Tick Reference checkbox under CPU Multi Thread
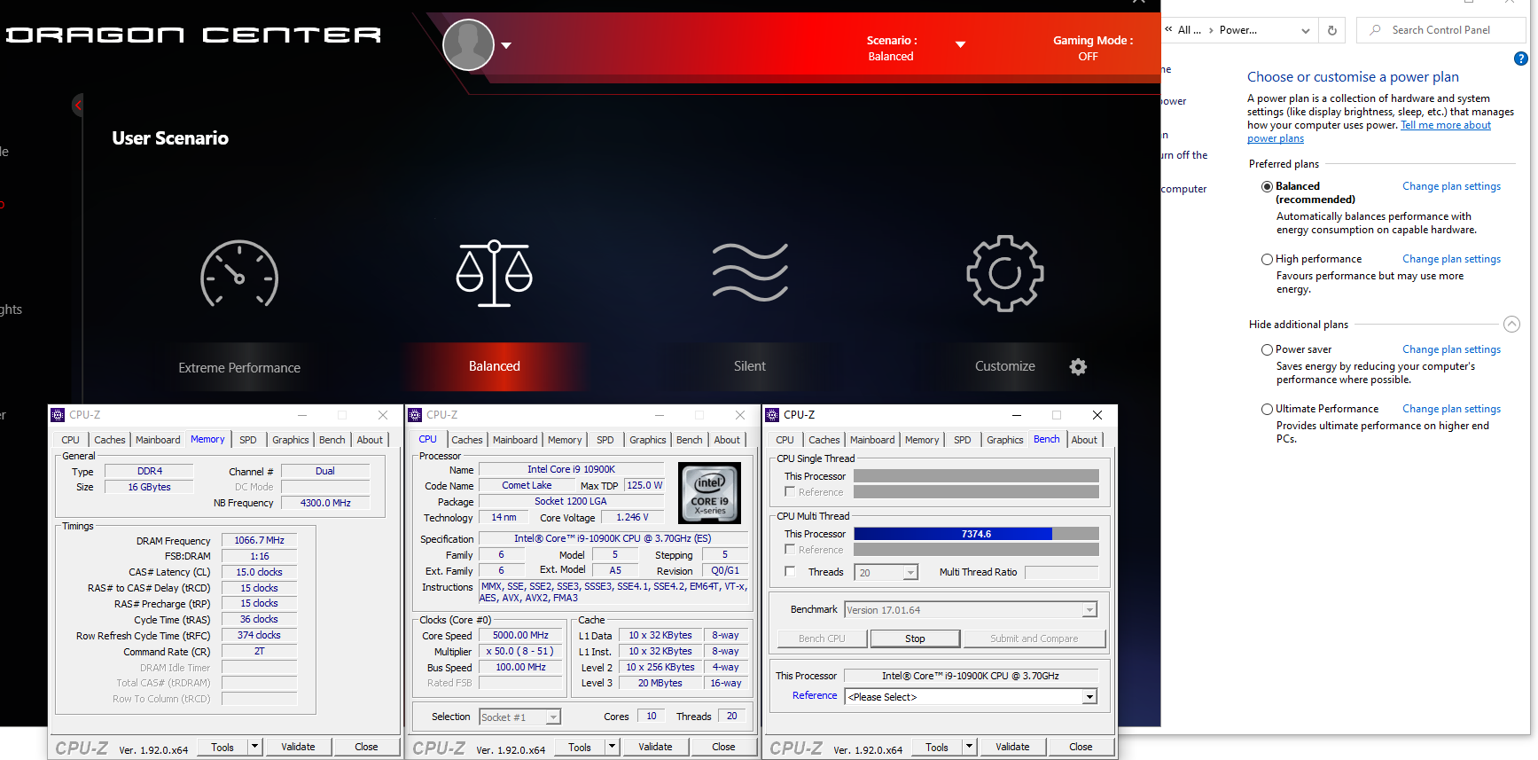 click(790, 549)
